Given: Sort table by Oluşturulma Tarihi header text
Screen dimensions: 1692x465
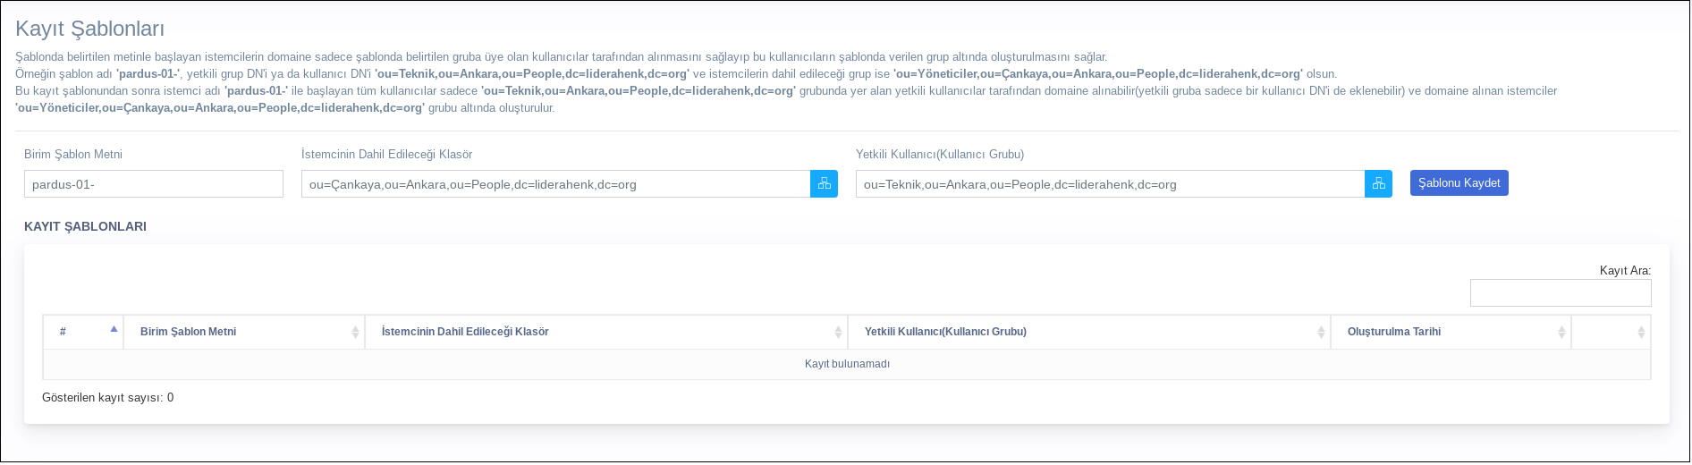Looking at the screenshot, I should point(1393,332).
